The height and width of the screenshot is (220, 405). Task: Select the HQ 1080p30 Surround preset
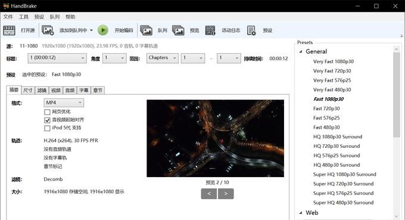338,137
